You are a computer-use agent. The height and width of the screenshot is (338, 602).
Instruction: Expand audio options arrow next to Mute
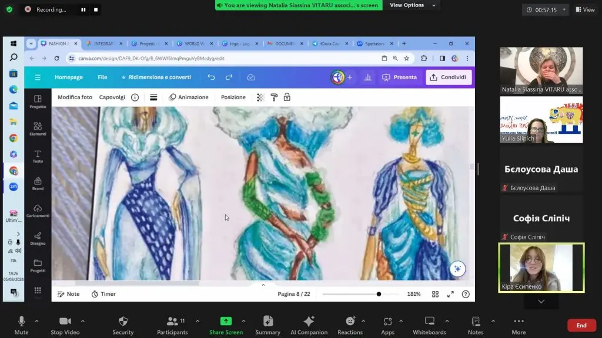coord(36,321)
